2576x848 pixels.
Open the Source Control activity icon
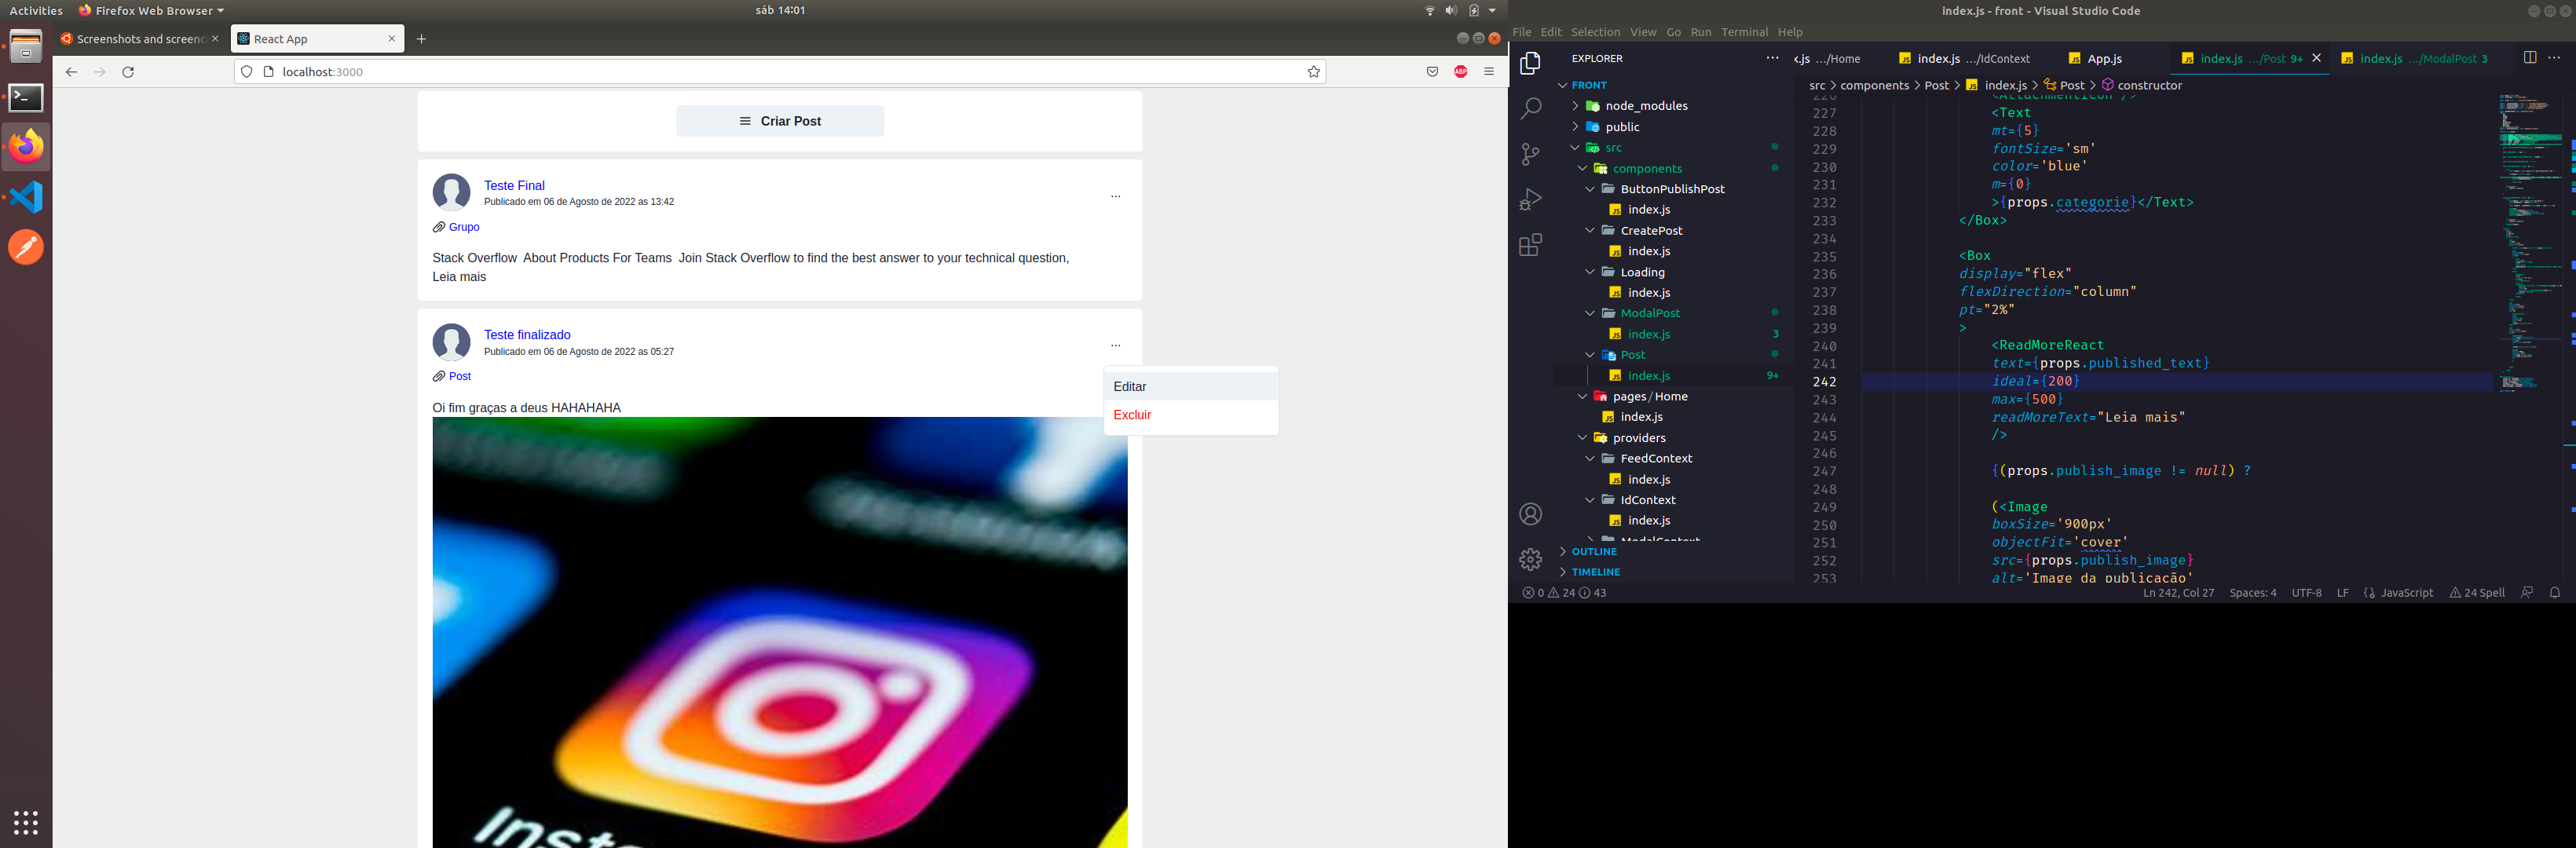1530,154
